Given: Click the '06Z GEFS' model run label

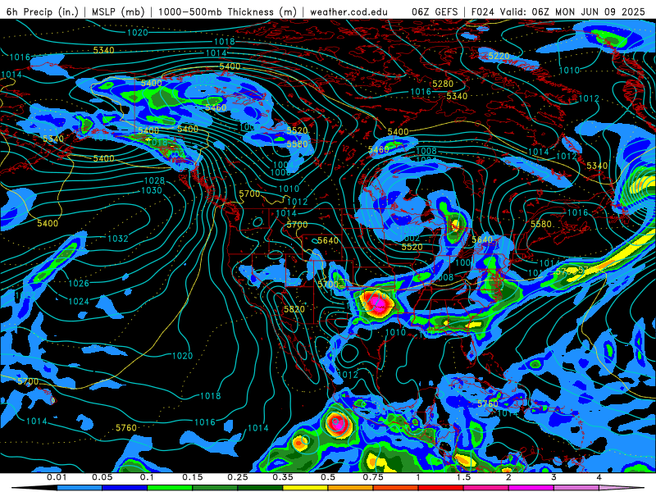Looking at the screenshot, I should (435, 11).
